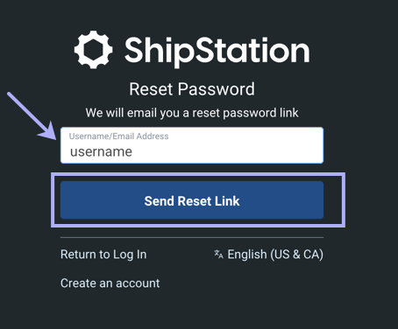
Task: Click the ShipStation gear logo icon
Action: [93, 50]
